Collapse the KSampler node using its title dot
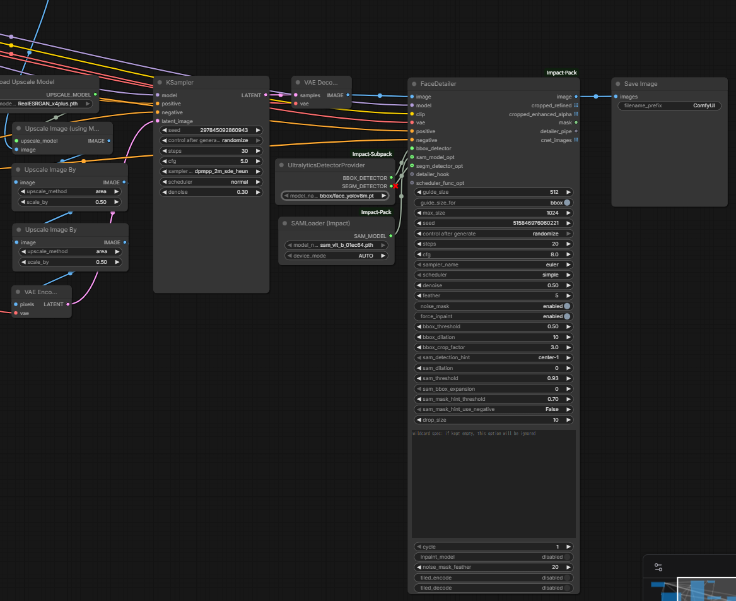Viewport: 736px width, 601px height. 160,83
